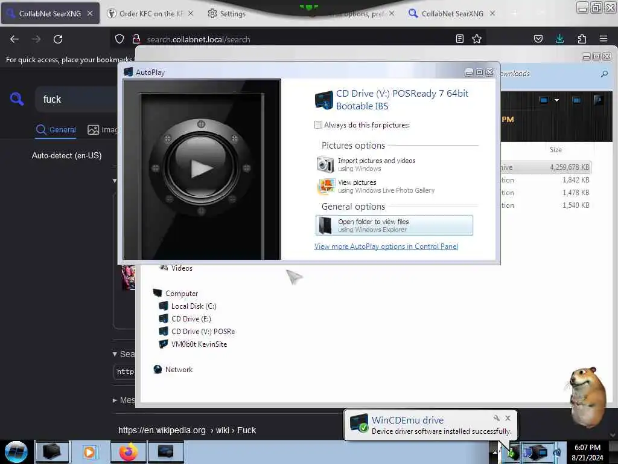
Task: Open View more AutoPlay options in Control Panel
Action: tap(386, 246)
